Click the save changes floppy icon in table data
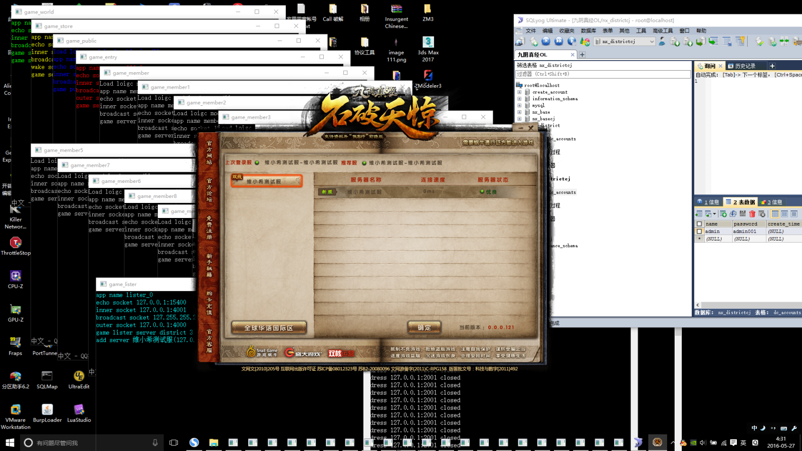The height and width of the screenshot is (451, 802). click(742, 214)
